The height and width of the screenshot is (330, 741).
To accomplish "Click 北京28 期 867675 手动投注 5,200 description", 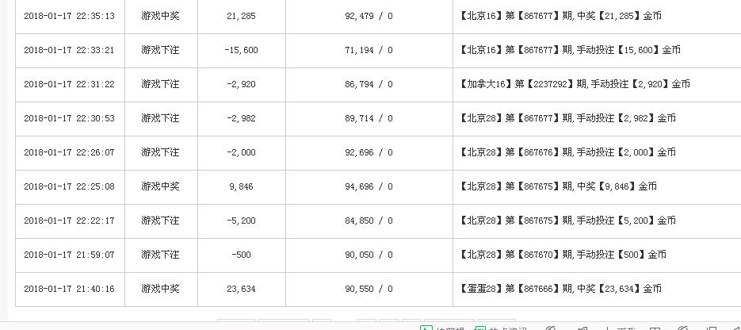I will pyautogui.click(x=567, y=221).
